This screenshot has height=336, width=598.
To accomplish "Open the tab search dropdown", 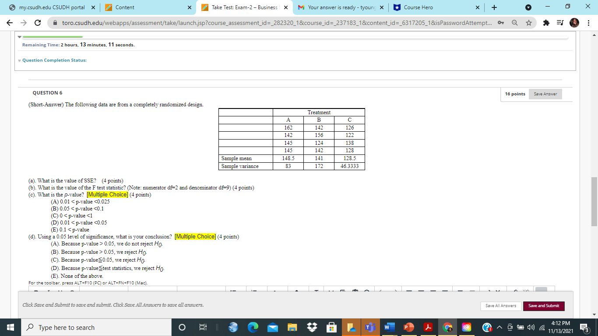I will click(x=528, y=7).
